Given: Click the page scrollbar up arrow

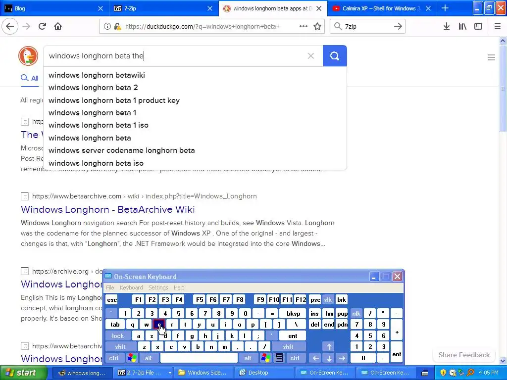Looking at the screenshot, I should coord(503,41).
